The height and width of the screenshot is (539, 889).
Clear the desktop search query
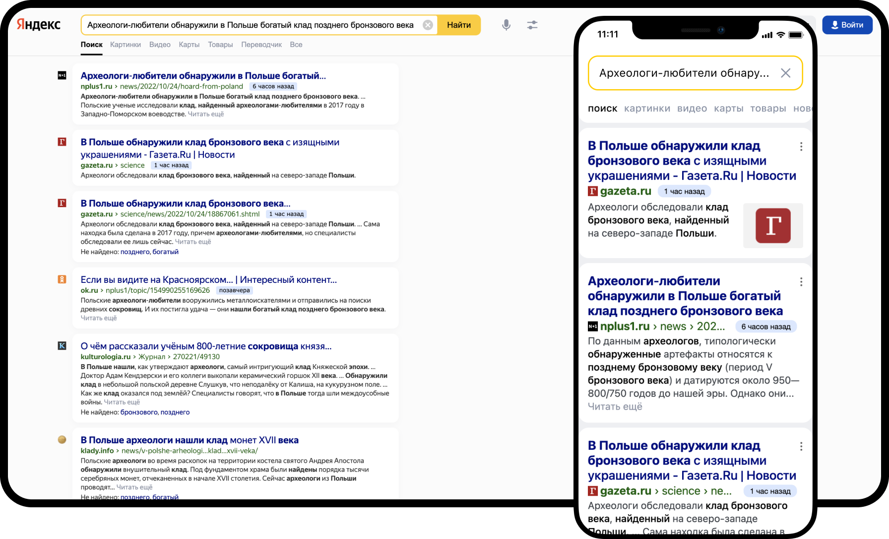pyautogui.click(x=428, y=25)
